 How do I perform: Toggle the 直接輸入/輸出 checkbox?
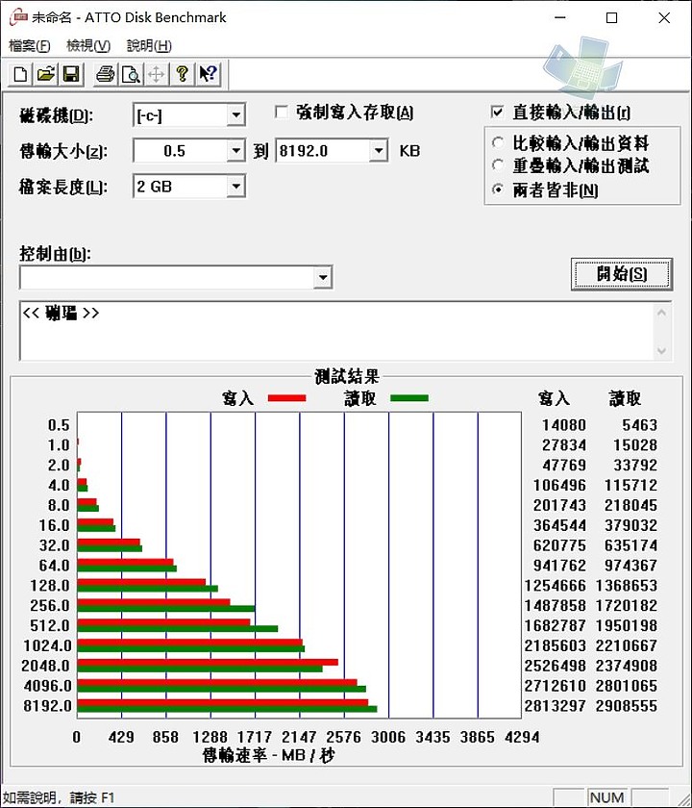coord(498,112)
